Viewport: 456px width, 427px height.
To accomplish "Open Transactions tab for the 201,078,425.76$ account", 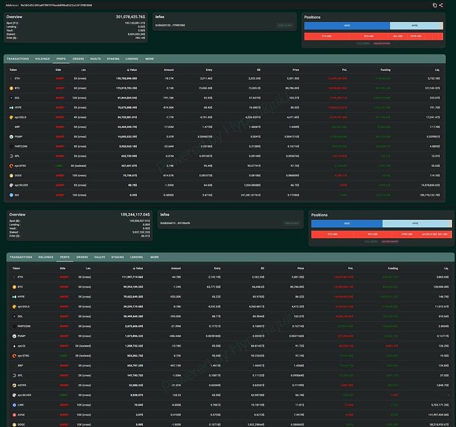I will coord(17,59).
